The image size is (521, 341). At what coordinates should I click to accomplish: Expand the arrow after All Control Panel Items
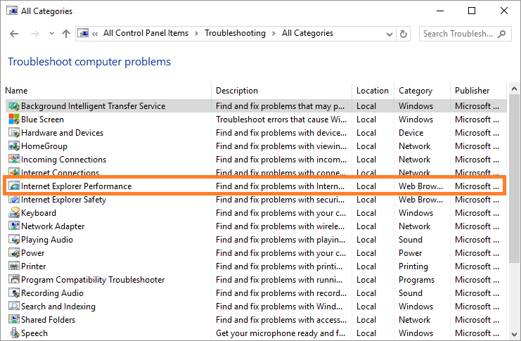click(x=196, y=34)
